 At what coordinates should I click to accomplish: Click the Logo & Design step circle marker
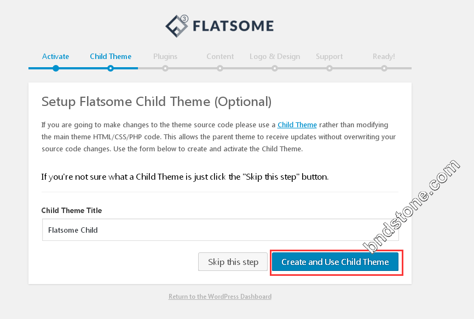(x=275, y=68)
